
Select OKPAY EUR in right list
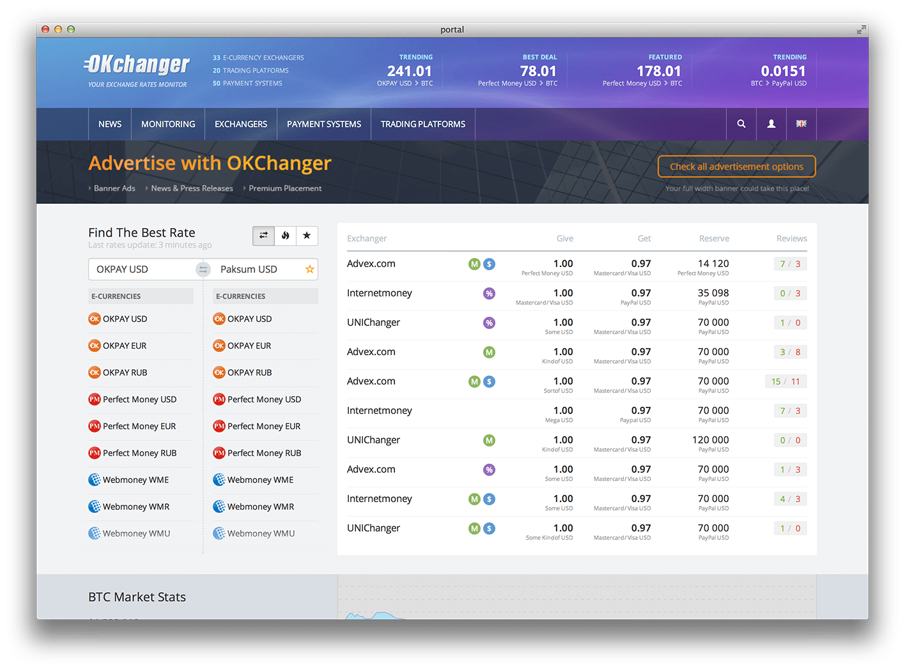(265, 346)
